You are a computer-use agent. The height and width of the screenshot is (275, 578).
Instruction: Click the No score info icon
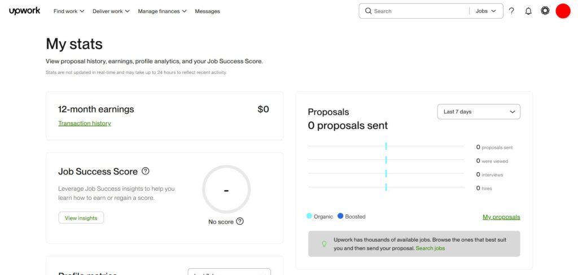click(240, 221)
